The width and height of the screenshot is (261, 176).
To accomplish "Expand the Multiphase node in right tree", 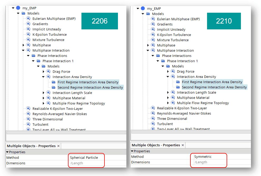I will click(x=148, y=46).
